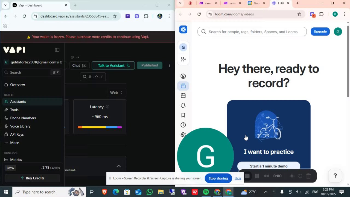
Task: Open the Loom invite people icon
Action: click(x=183, y=59)
